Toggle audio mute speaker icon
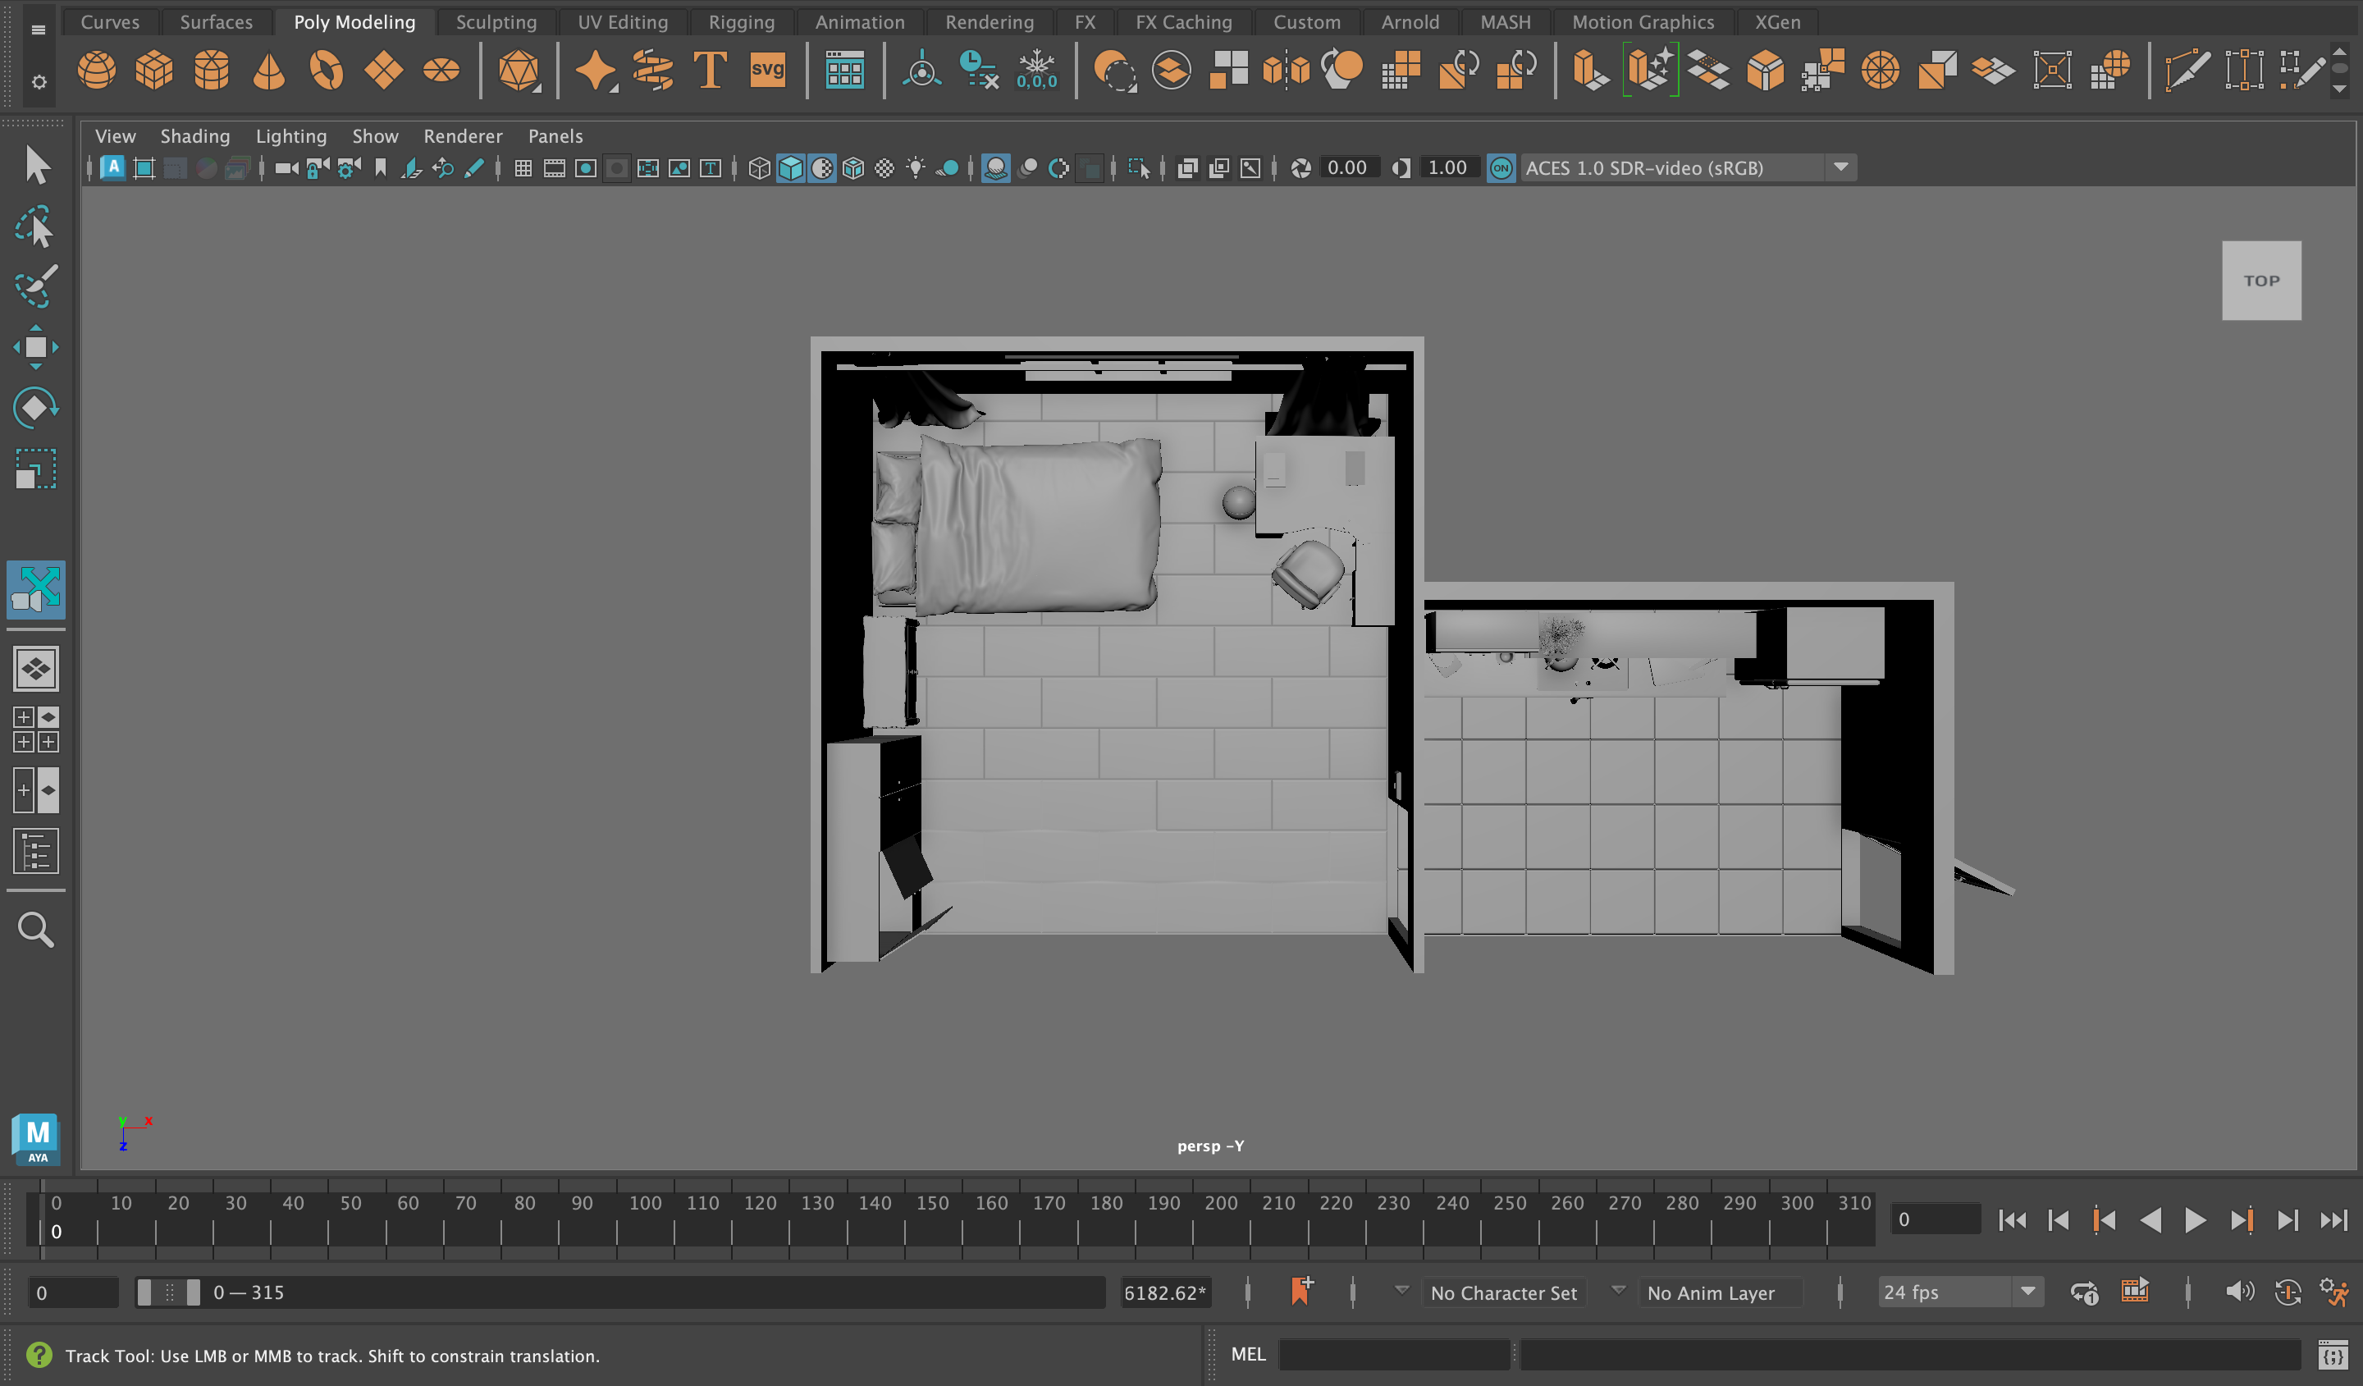 click(x=2239, y=1292)
